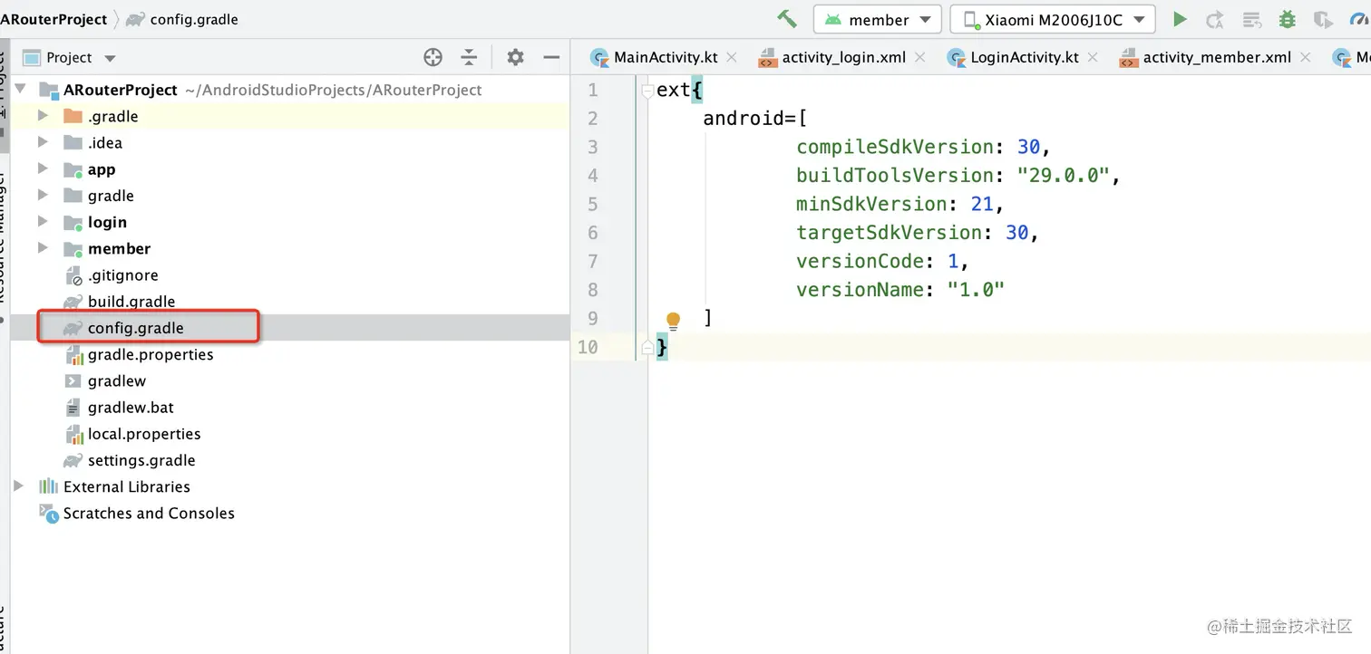The height and width of the screenshot is (654, 1371).
Task: Locate the open file using the crosshair icon
Action: click(433, 57)
